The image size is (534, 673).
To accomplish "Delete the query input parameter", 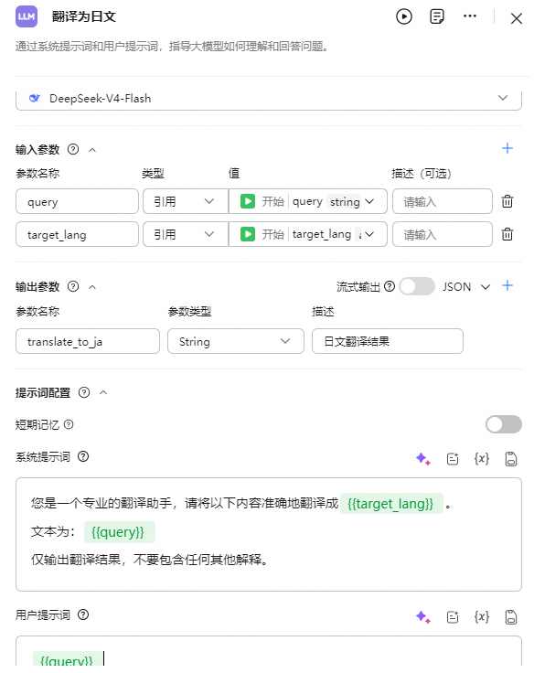I will click(x=507, y=201).
